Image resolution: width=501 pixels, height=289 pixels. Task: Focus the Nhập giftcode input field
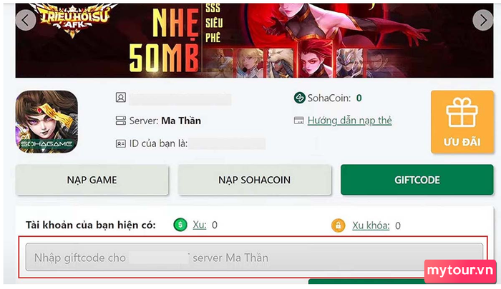[x=254, y=257]
